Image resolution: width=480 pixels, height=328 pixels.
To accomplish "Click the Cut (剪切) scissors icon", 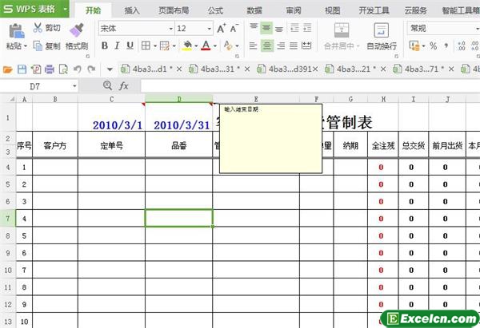I will click(38, 28).
